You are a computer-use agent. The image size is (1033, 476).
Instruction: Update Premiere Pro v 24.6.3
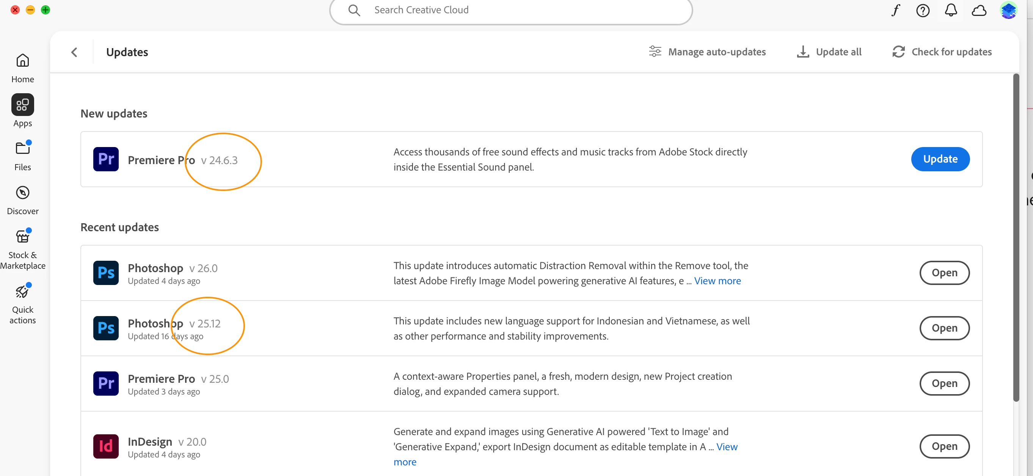point(940,159)
